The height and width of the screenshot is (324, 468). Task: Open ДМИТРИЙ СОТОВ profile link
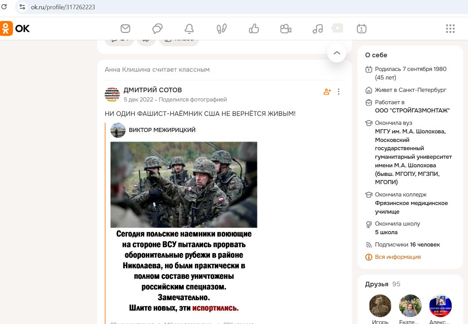(153, 90)
